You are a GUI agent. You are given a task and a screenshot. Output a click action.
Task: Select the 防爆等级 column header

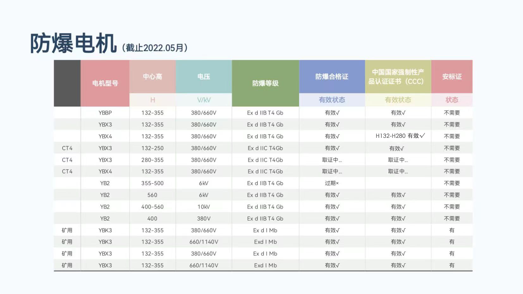pos(265,83)
